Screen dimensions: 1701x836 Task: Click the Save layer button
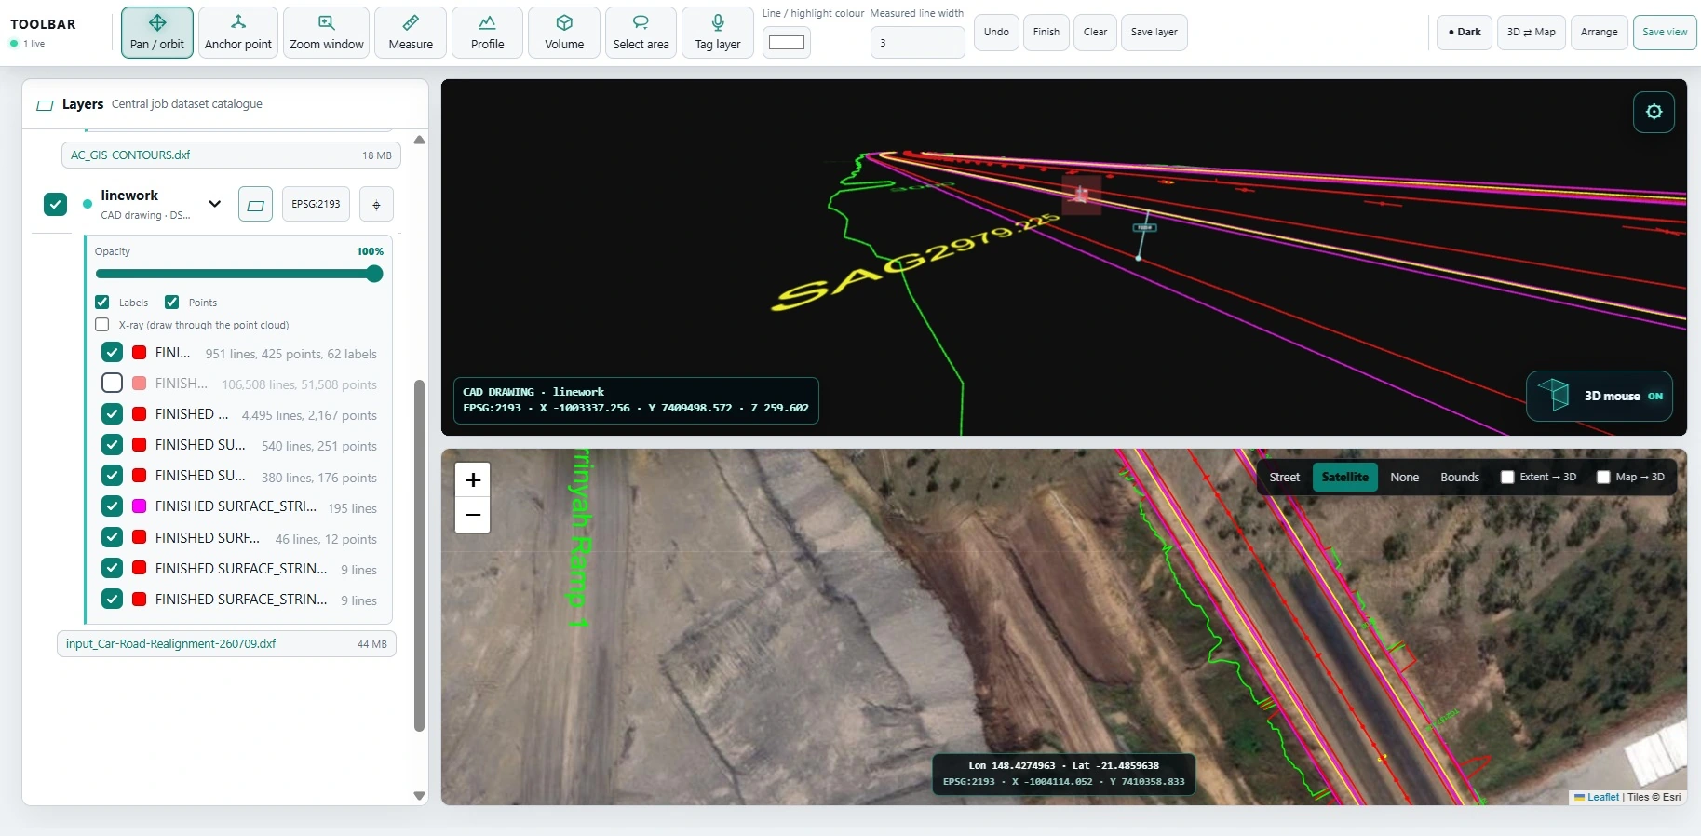(x=1154, y=33)
